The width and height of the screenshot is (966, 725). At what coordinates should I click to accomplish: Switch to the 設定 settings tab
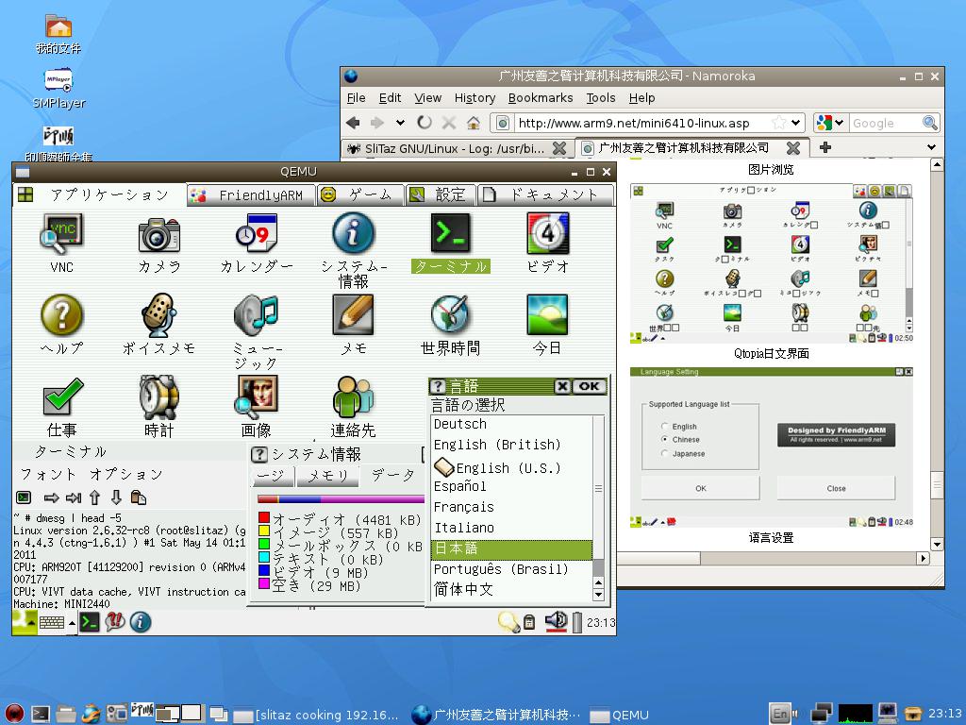(x=441, y=194)
